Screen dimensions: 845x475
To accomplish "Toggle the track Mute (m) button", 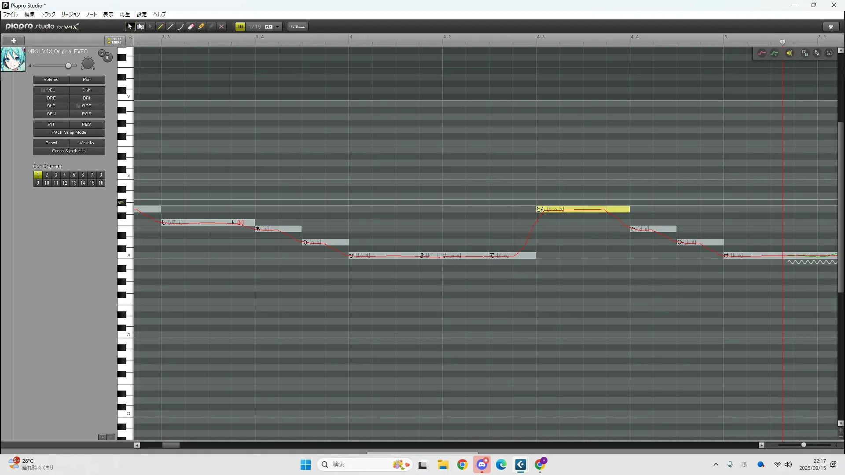I will [107, 58].
